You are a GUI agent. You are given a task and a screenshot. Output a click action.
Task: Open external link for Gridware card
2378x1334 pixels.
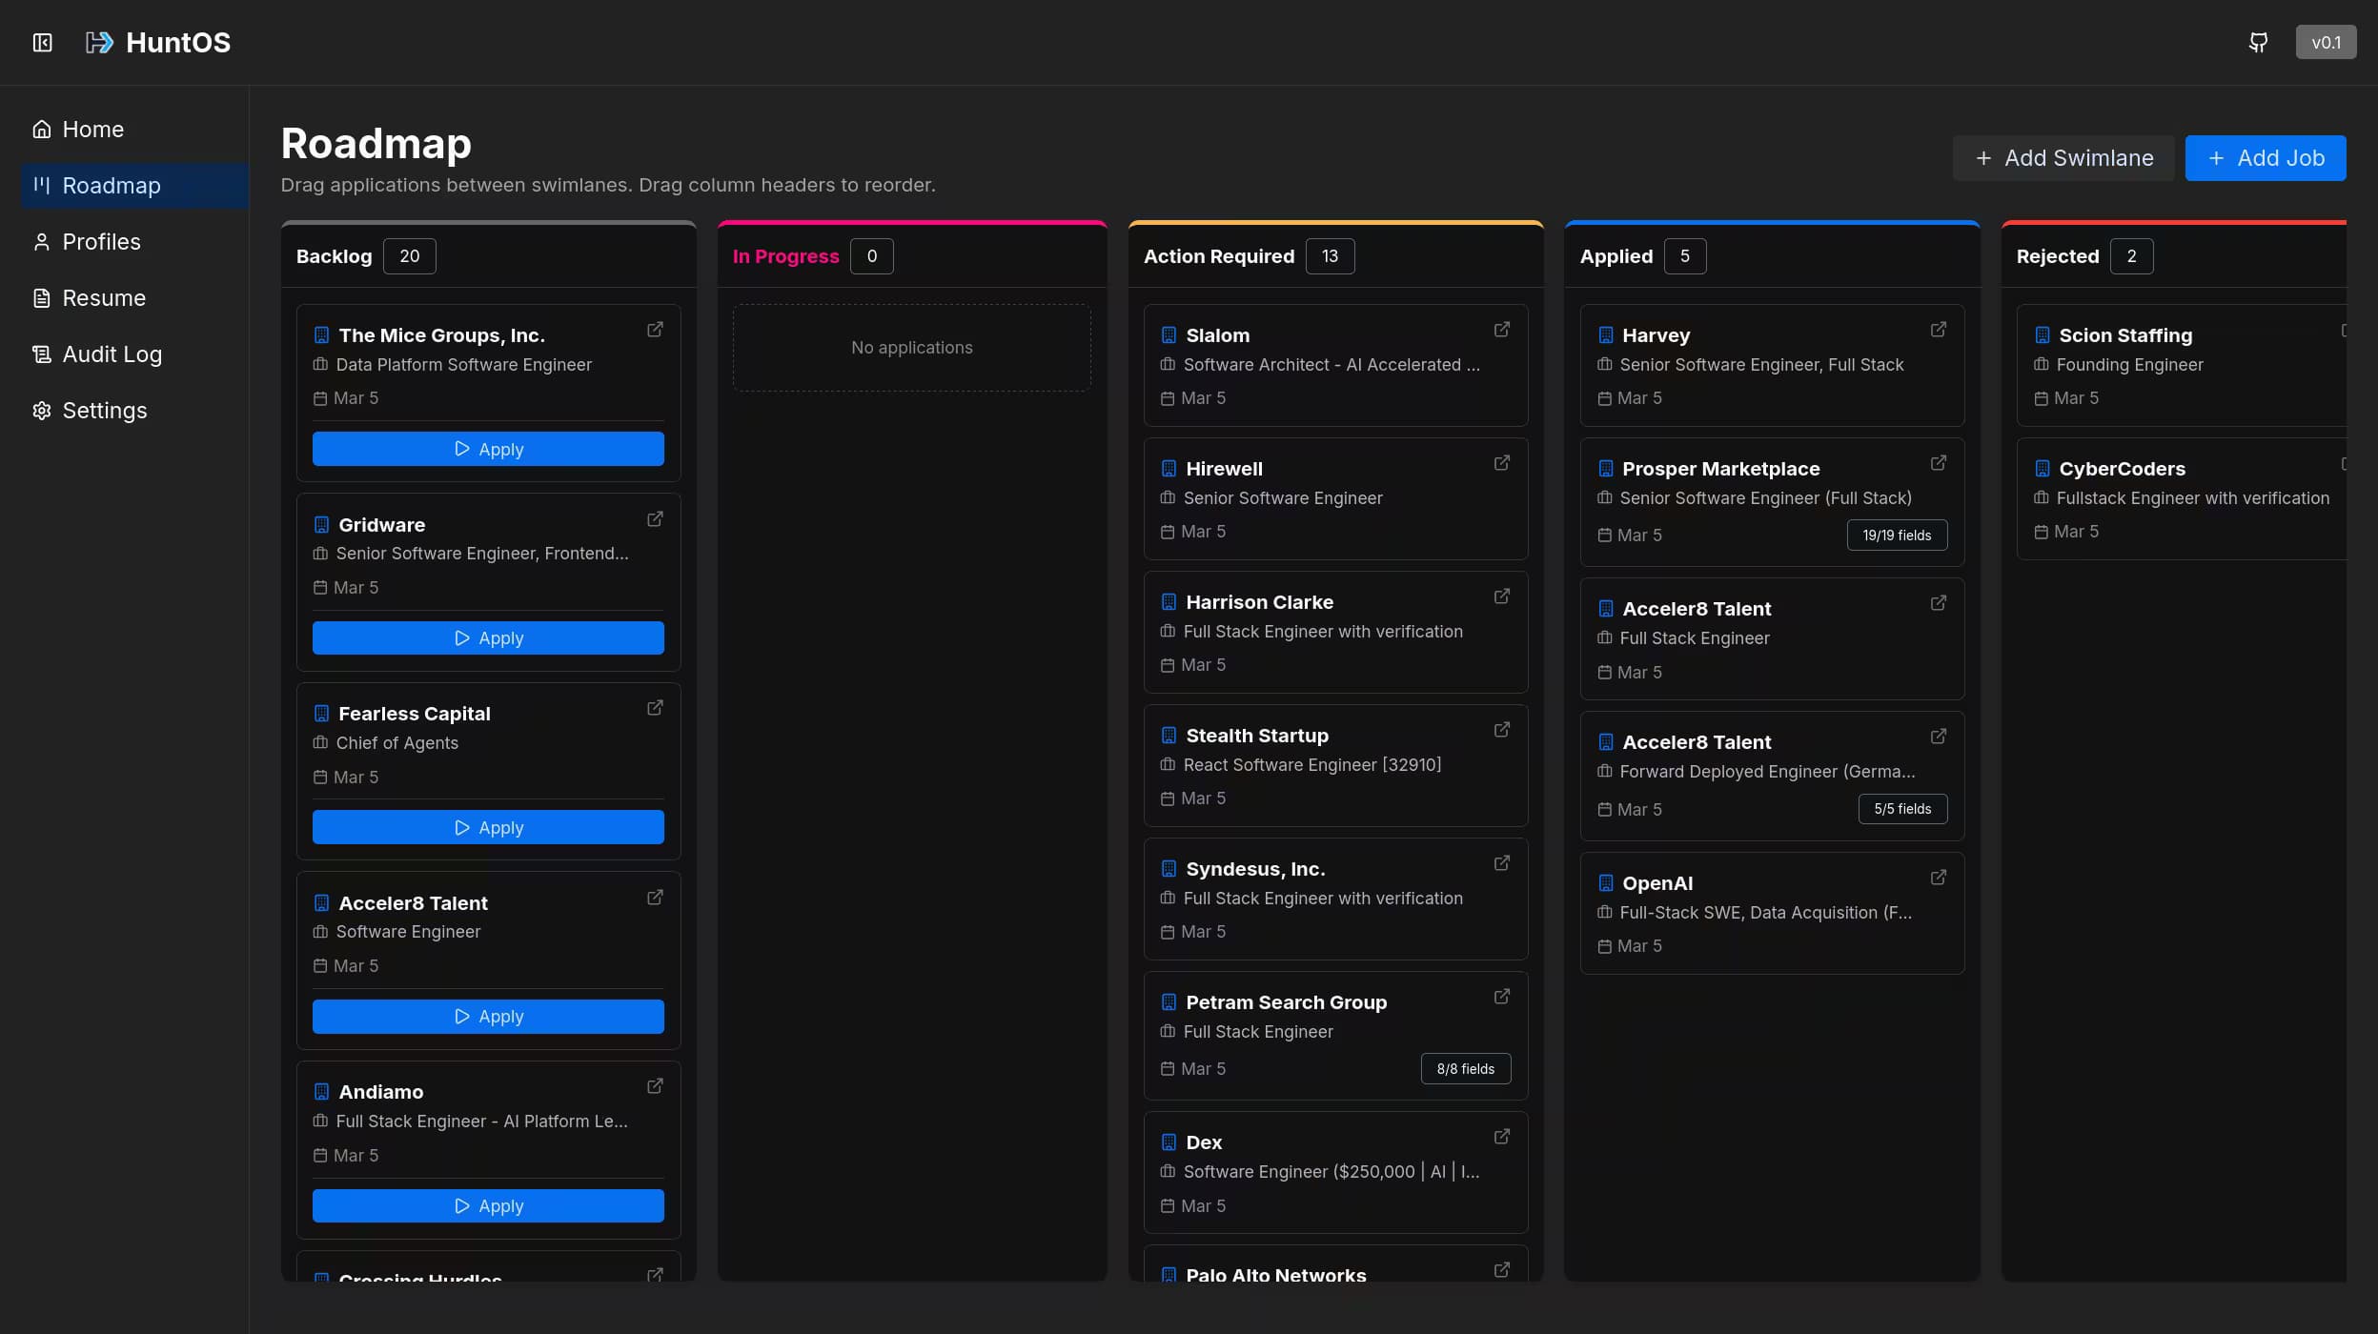655,519
